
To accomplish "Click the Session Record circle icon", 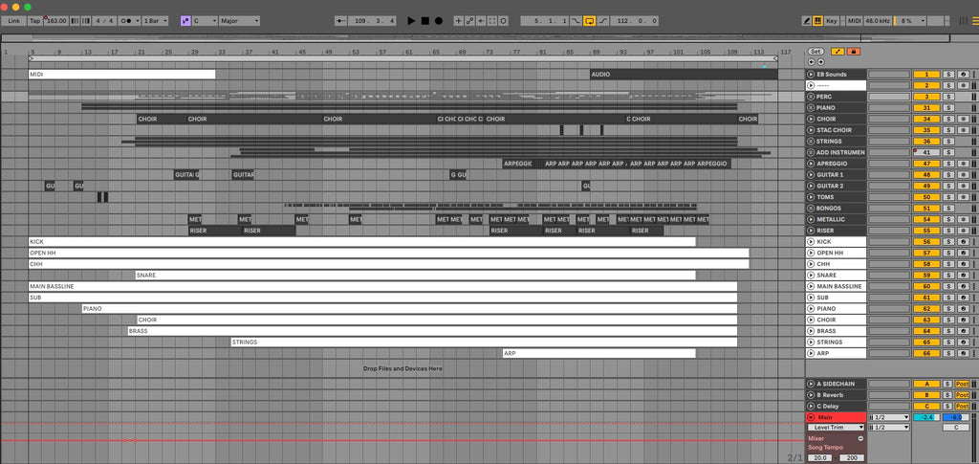I will pos(503,21).
